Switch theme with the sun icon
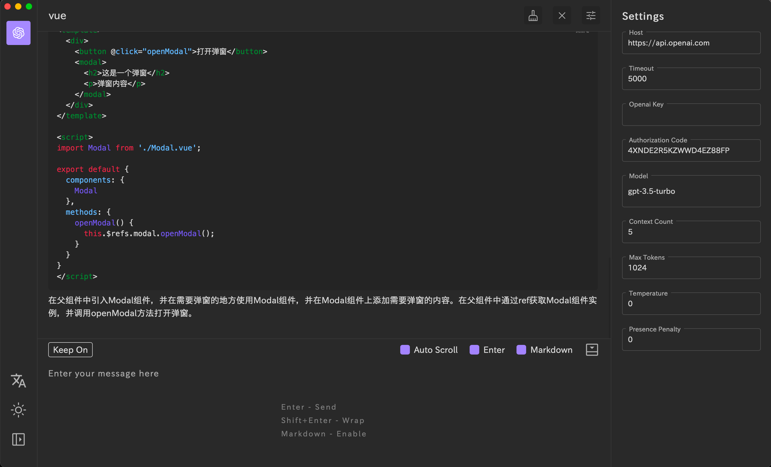 18,410
